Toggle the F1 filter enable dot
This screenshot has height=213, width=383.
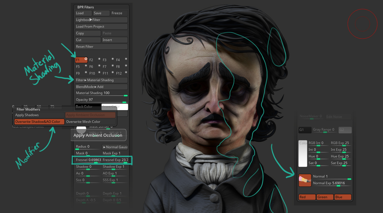click(86, 59)
